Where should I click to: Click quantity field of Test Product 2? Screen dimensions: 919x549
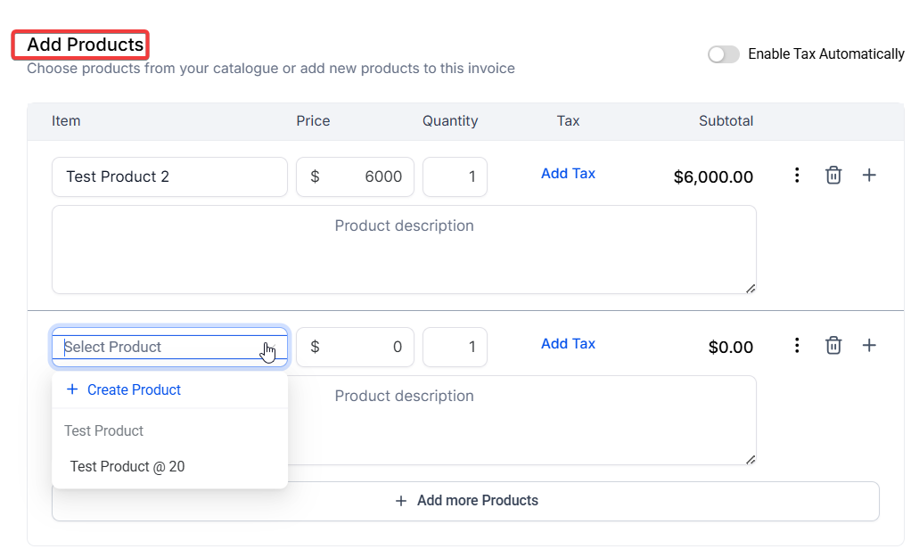tap(455, 176)
